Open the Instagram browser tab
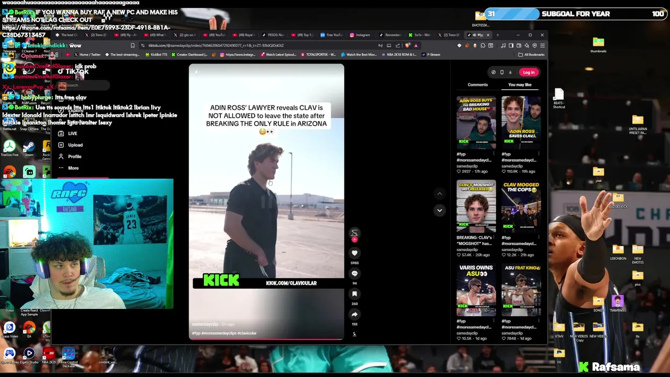 click(x=360, y=35)
